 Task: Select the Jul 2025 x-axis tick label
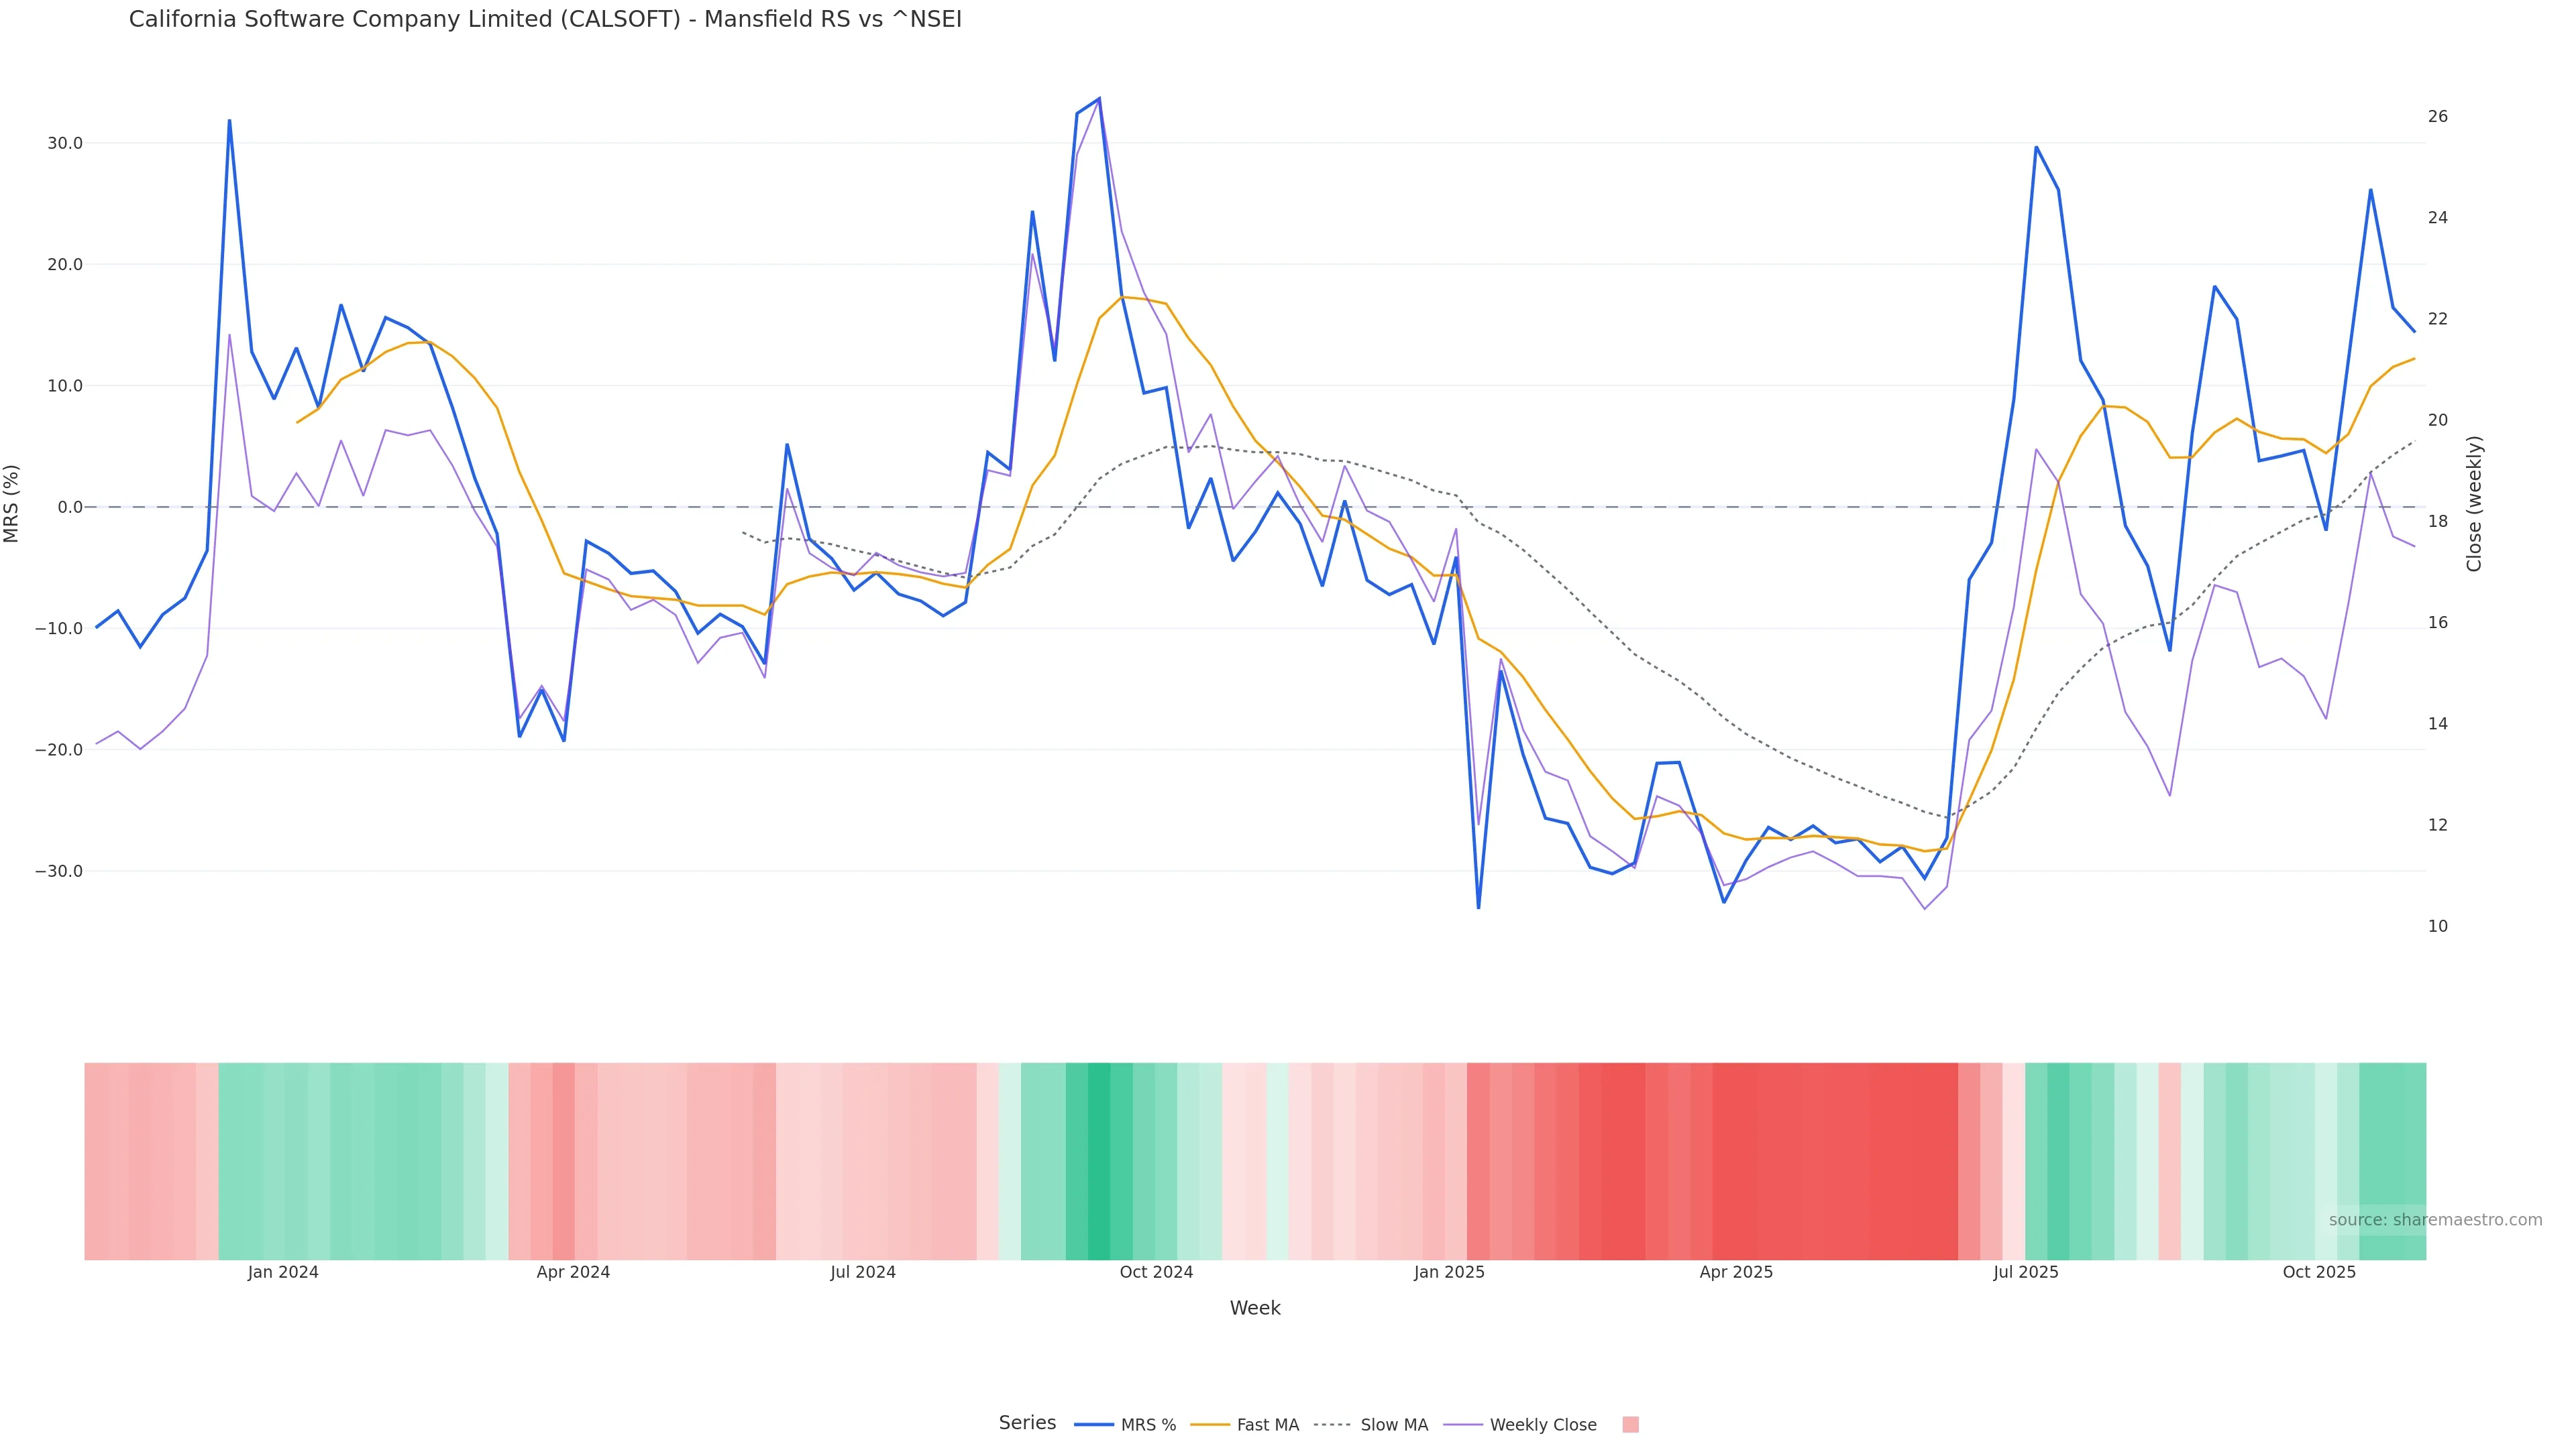pyautogui.click(x=2025, y=1272)
